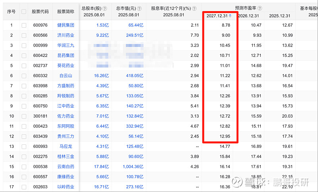Check the box for 600332 白云山

click(x=24, y=76)
